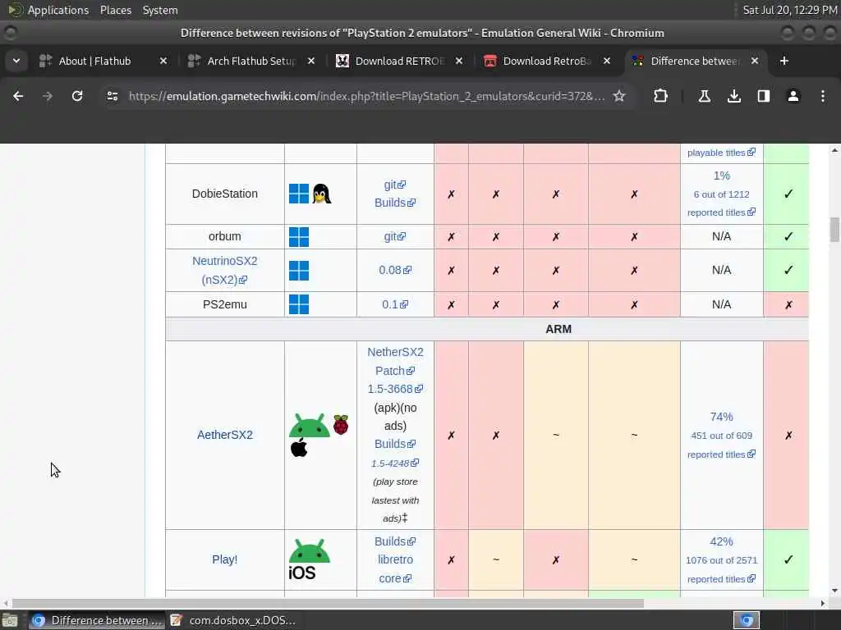
Task: Click the ARM section header row
Action: point(487,329)
